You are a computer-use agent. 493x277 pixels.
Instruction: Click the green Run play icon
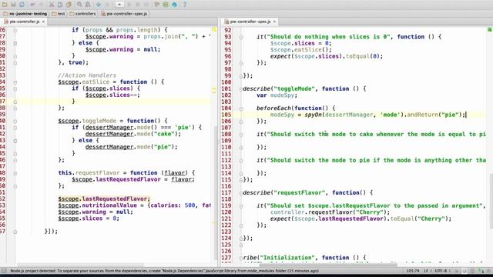pyautogui.click(x=129, y=5)
